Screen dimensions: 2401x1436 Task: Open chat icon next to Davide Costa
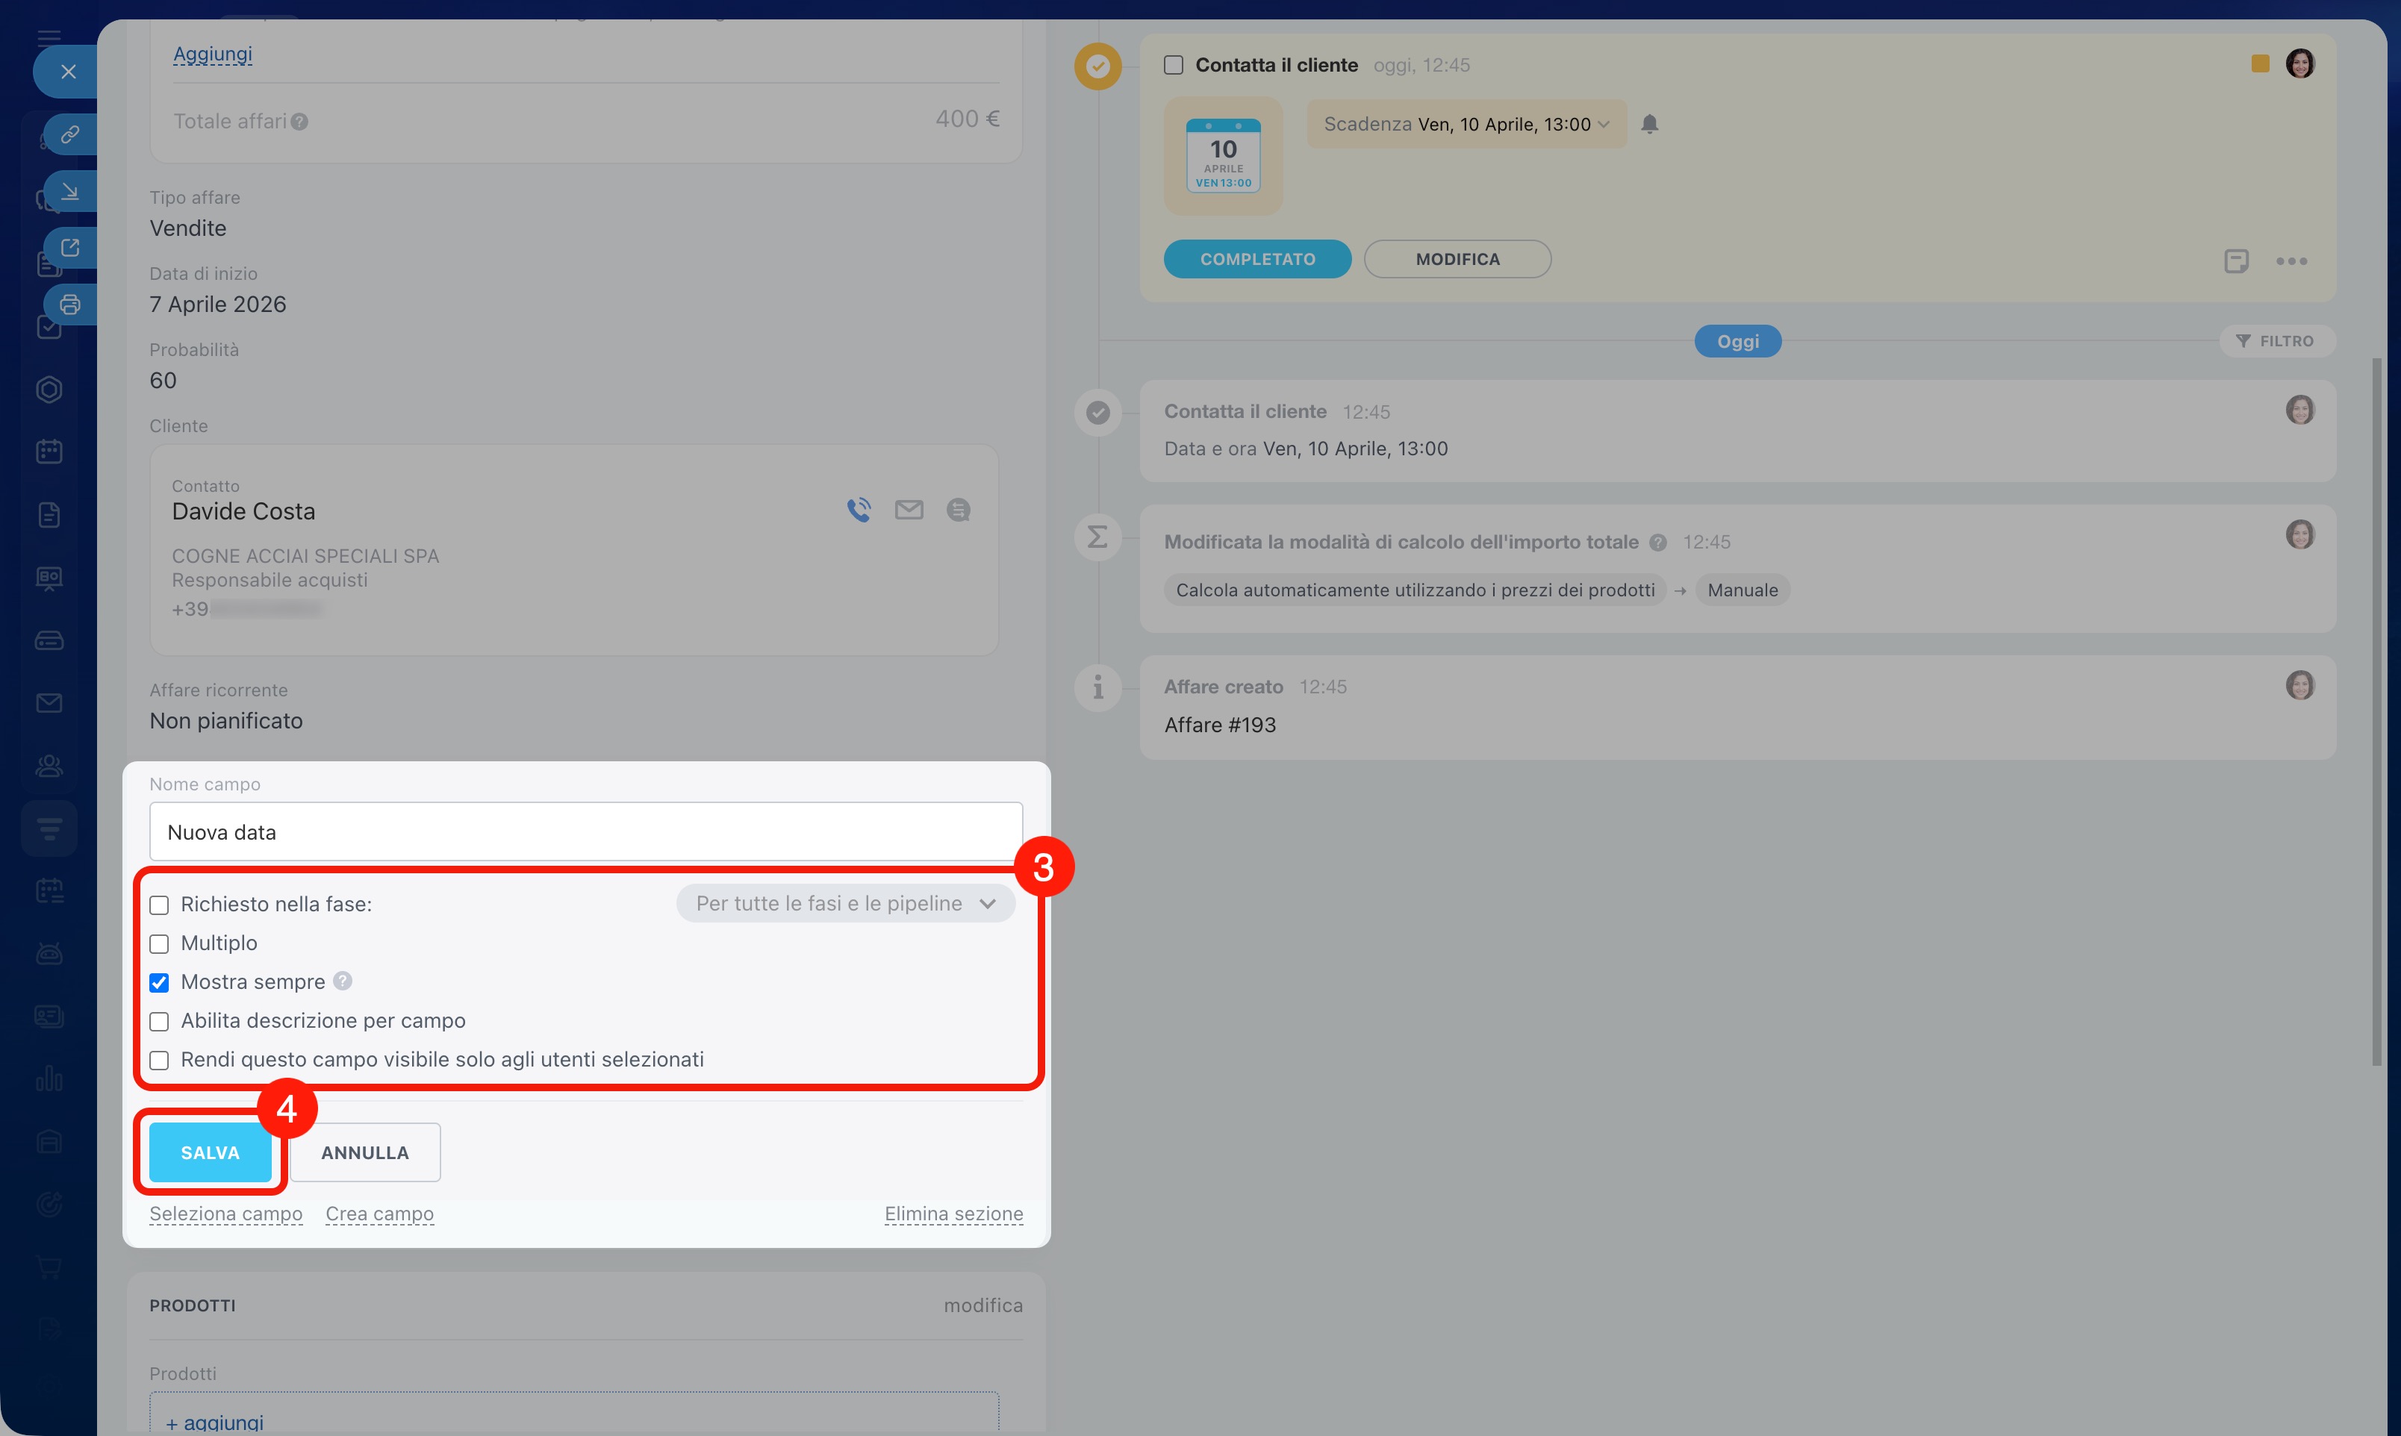point(958,510)
